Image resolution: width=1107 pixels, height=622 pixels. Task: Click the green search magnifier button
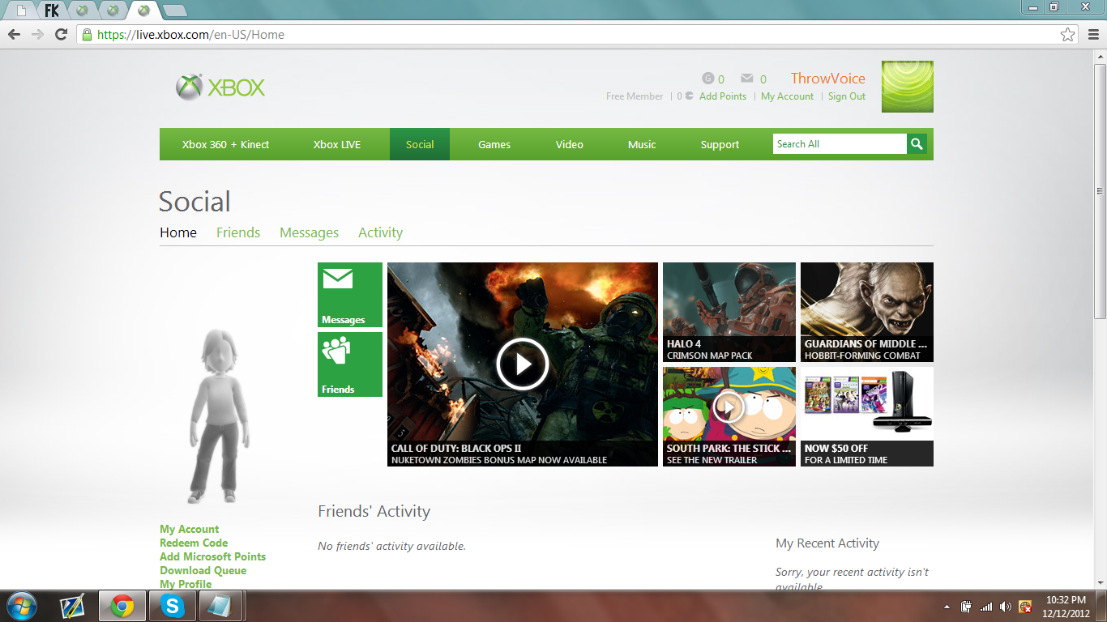pos(917,144)
